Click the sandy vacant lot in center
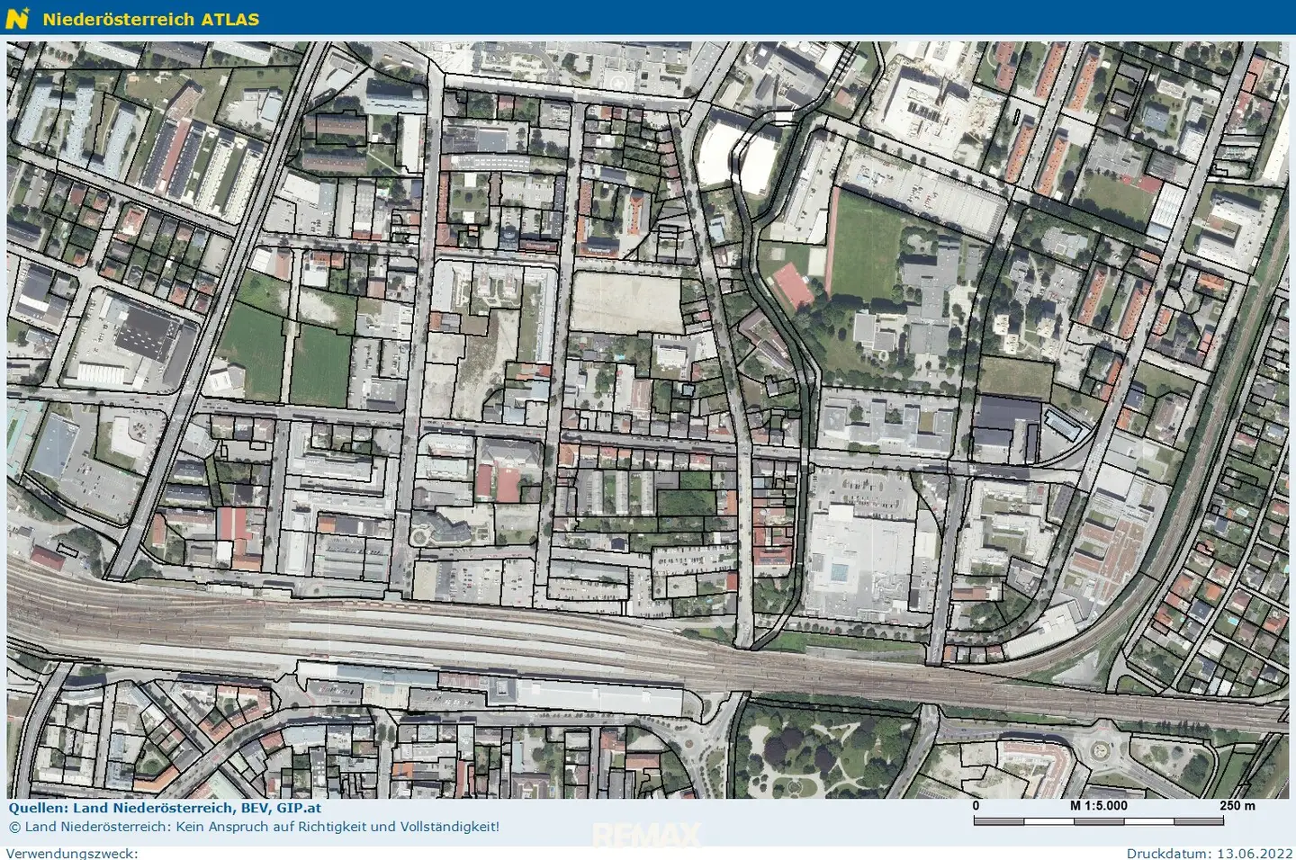 click(625, 301)
